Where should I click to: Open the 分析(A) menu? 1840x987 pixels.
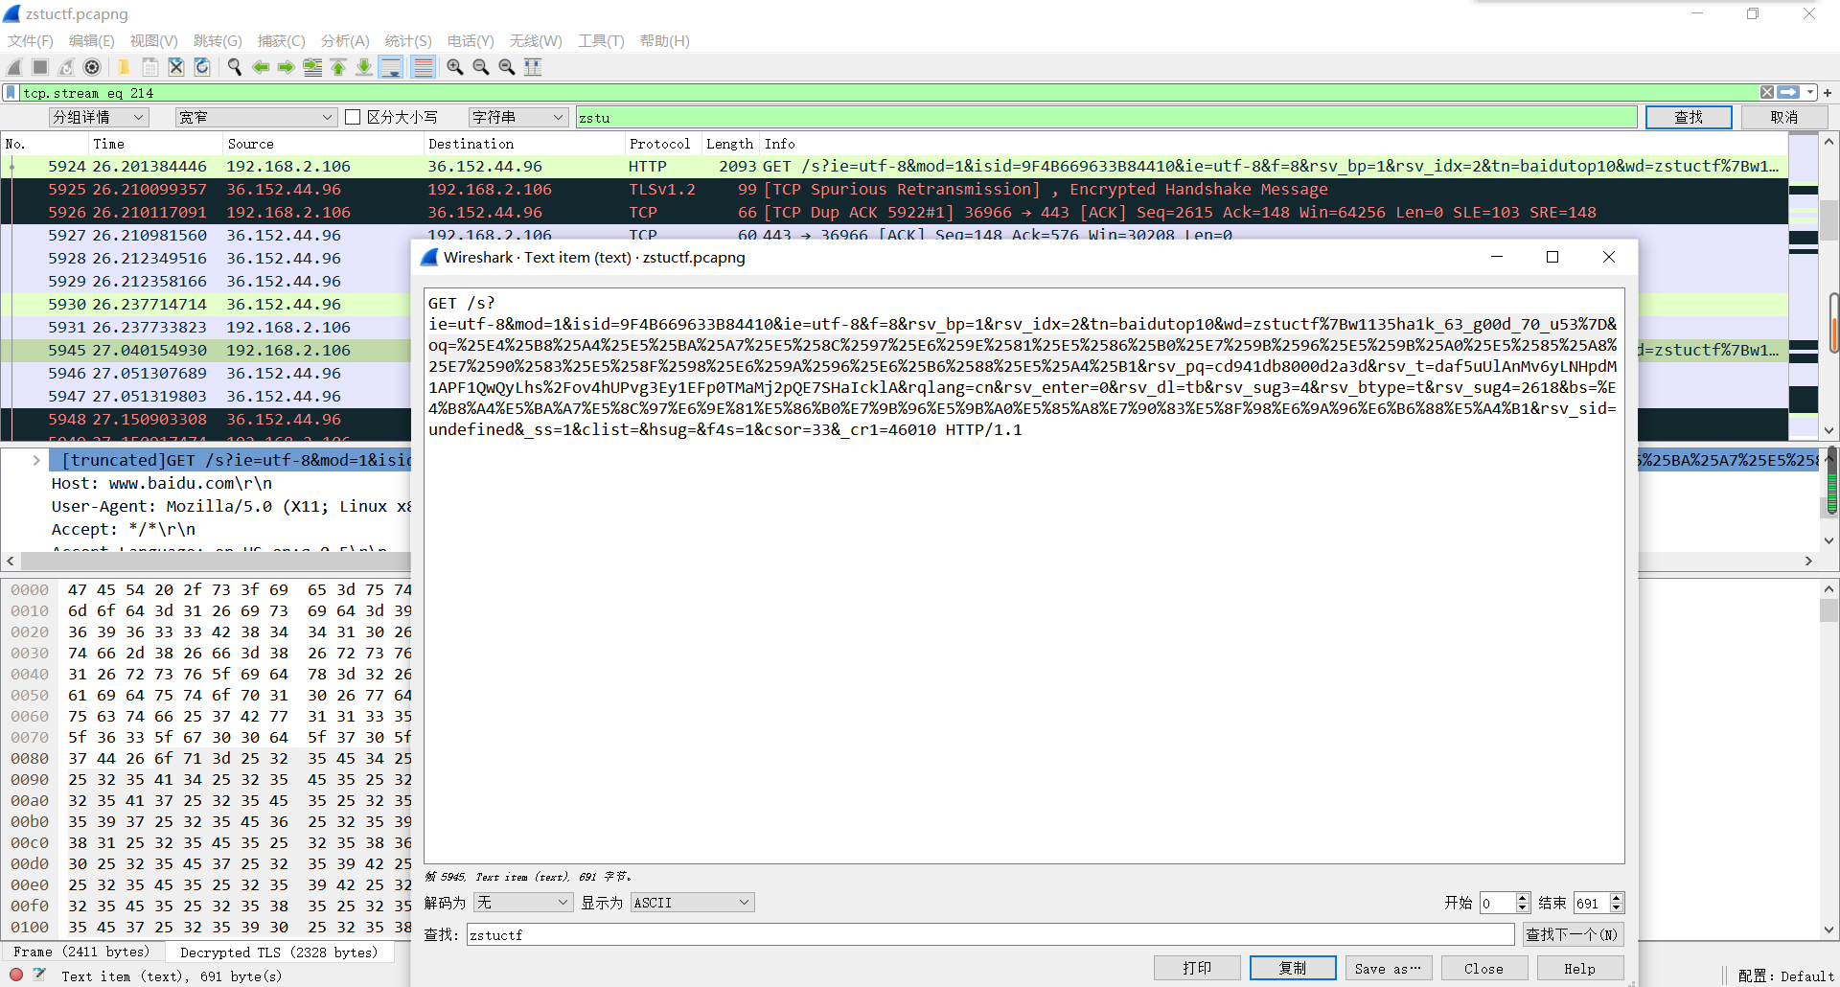[x=344, y=40]
